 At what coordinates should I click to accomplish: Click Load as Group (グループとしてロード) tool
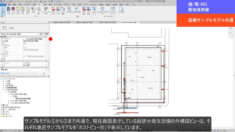click(113, 11)
